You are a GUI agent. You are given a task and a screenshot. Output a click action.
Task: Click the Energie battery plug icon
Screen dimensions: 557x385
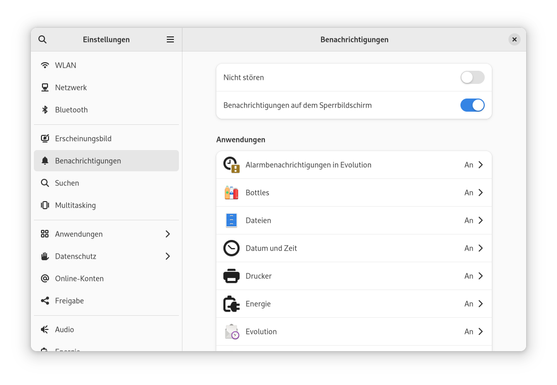point(231,304)
